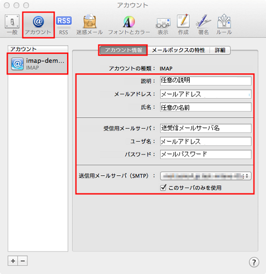Viewport: 266px width, 274px height.
Task: Click the 受信用メールサーバ field
Action: [206, 128]
